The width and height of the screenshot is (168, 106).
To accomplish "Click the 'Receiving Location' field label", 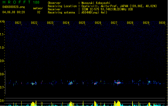I will (x=62, y=6).
